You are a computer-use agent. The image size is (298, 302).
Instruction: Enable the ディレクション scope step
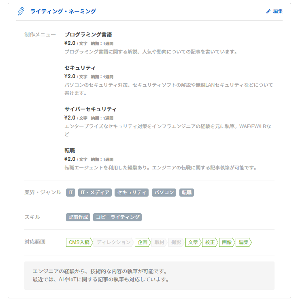tap(113, 242)
